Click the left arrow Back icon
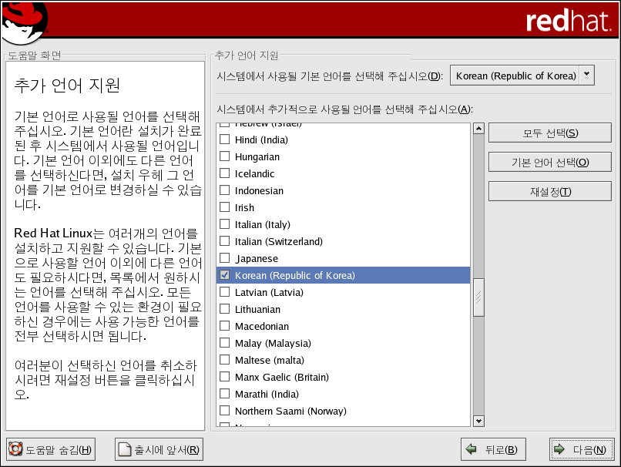Viewport: 621px width, 467px height. click(x=471, y=450)
